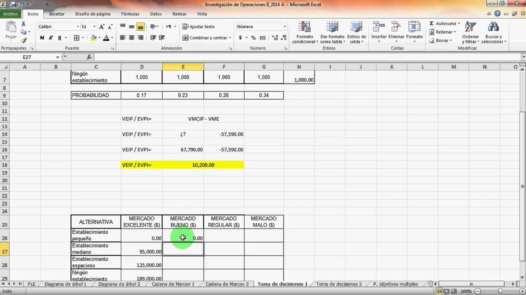Open the Número format dropdown
Image resolution: width=526 pixels, height=295 pixels.
[284, 27]
